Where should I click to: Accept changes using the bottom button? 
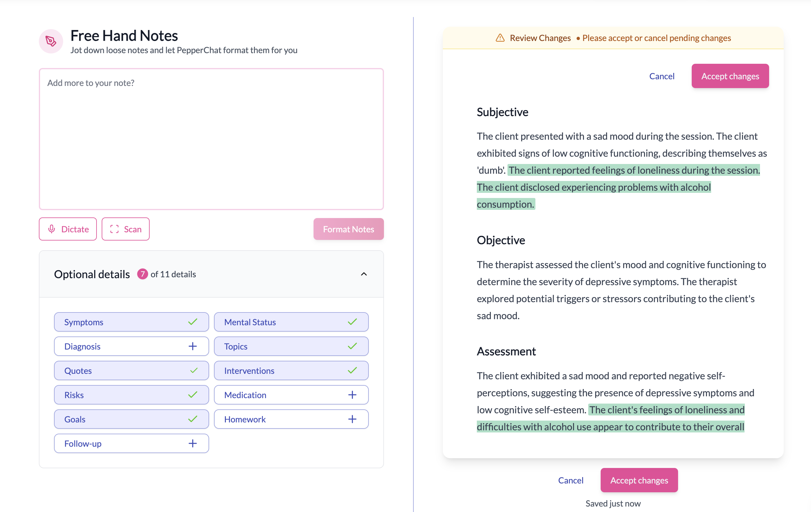pyautogui.click(x=639, y=480)
